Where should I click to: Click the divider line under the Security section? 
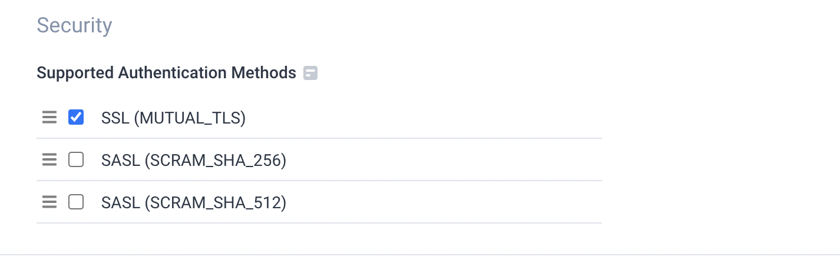[x=420, y=255]
